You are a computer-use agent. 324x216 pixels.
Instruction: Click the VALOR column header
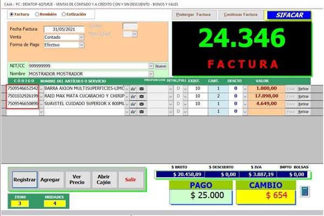[262, 81]
